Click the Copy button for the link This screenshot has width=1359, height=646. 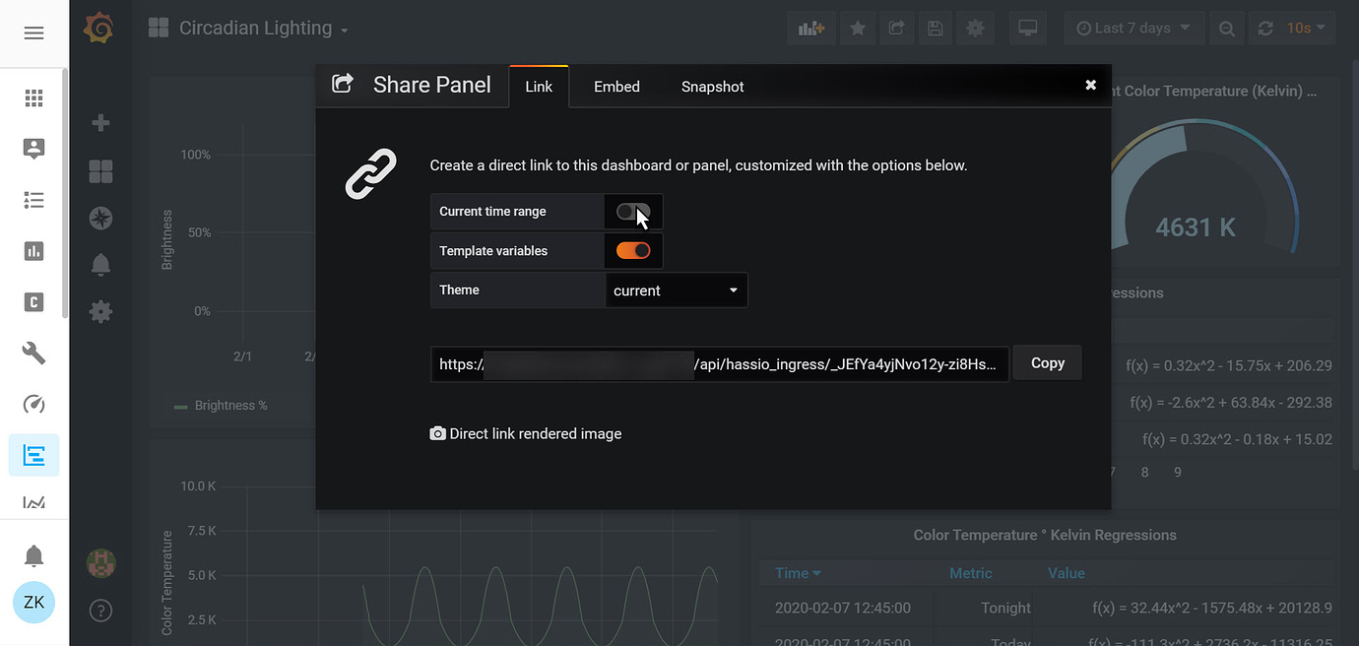[x=1048, y=363]
